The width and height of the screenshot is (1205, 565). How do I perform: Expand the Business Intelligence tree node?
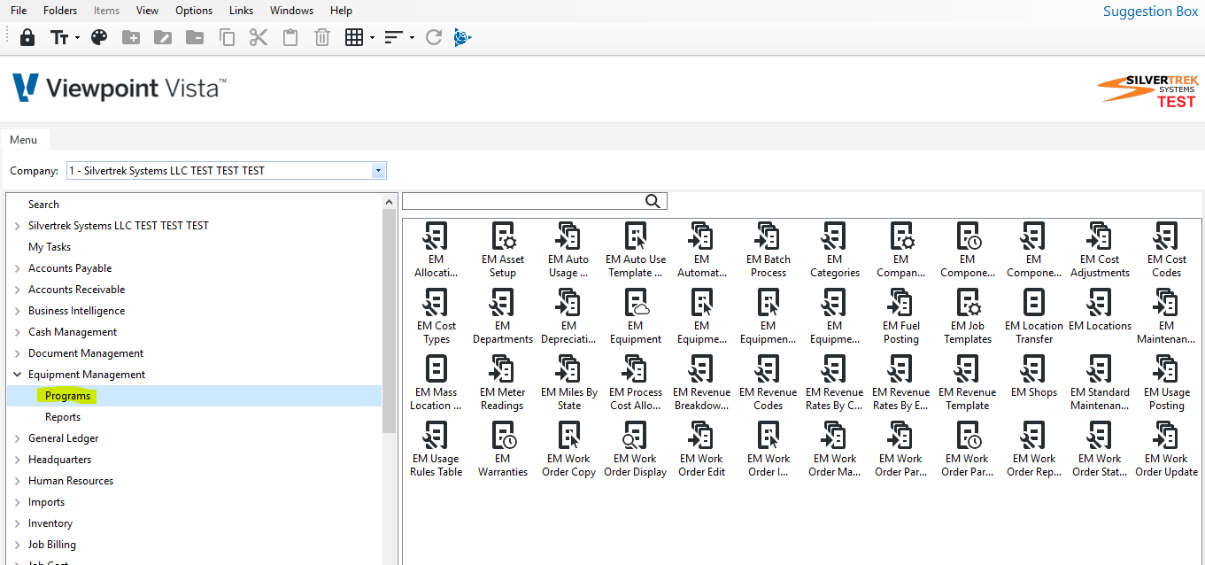pyautogui.click(x=18, y=311)
